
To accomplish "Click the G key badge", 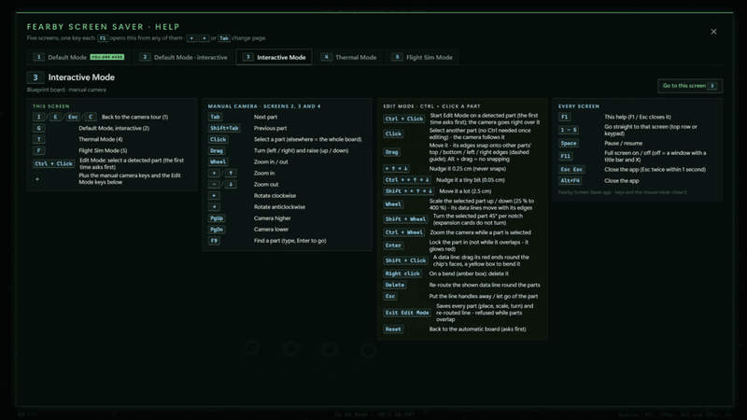I will point(38,128).
